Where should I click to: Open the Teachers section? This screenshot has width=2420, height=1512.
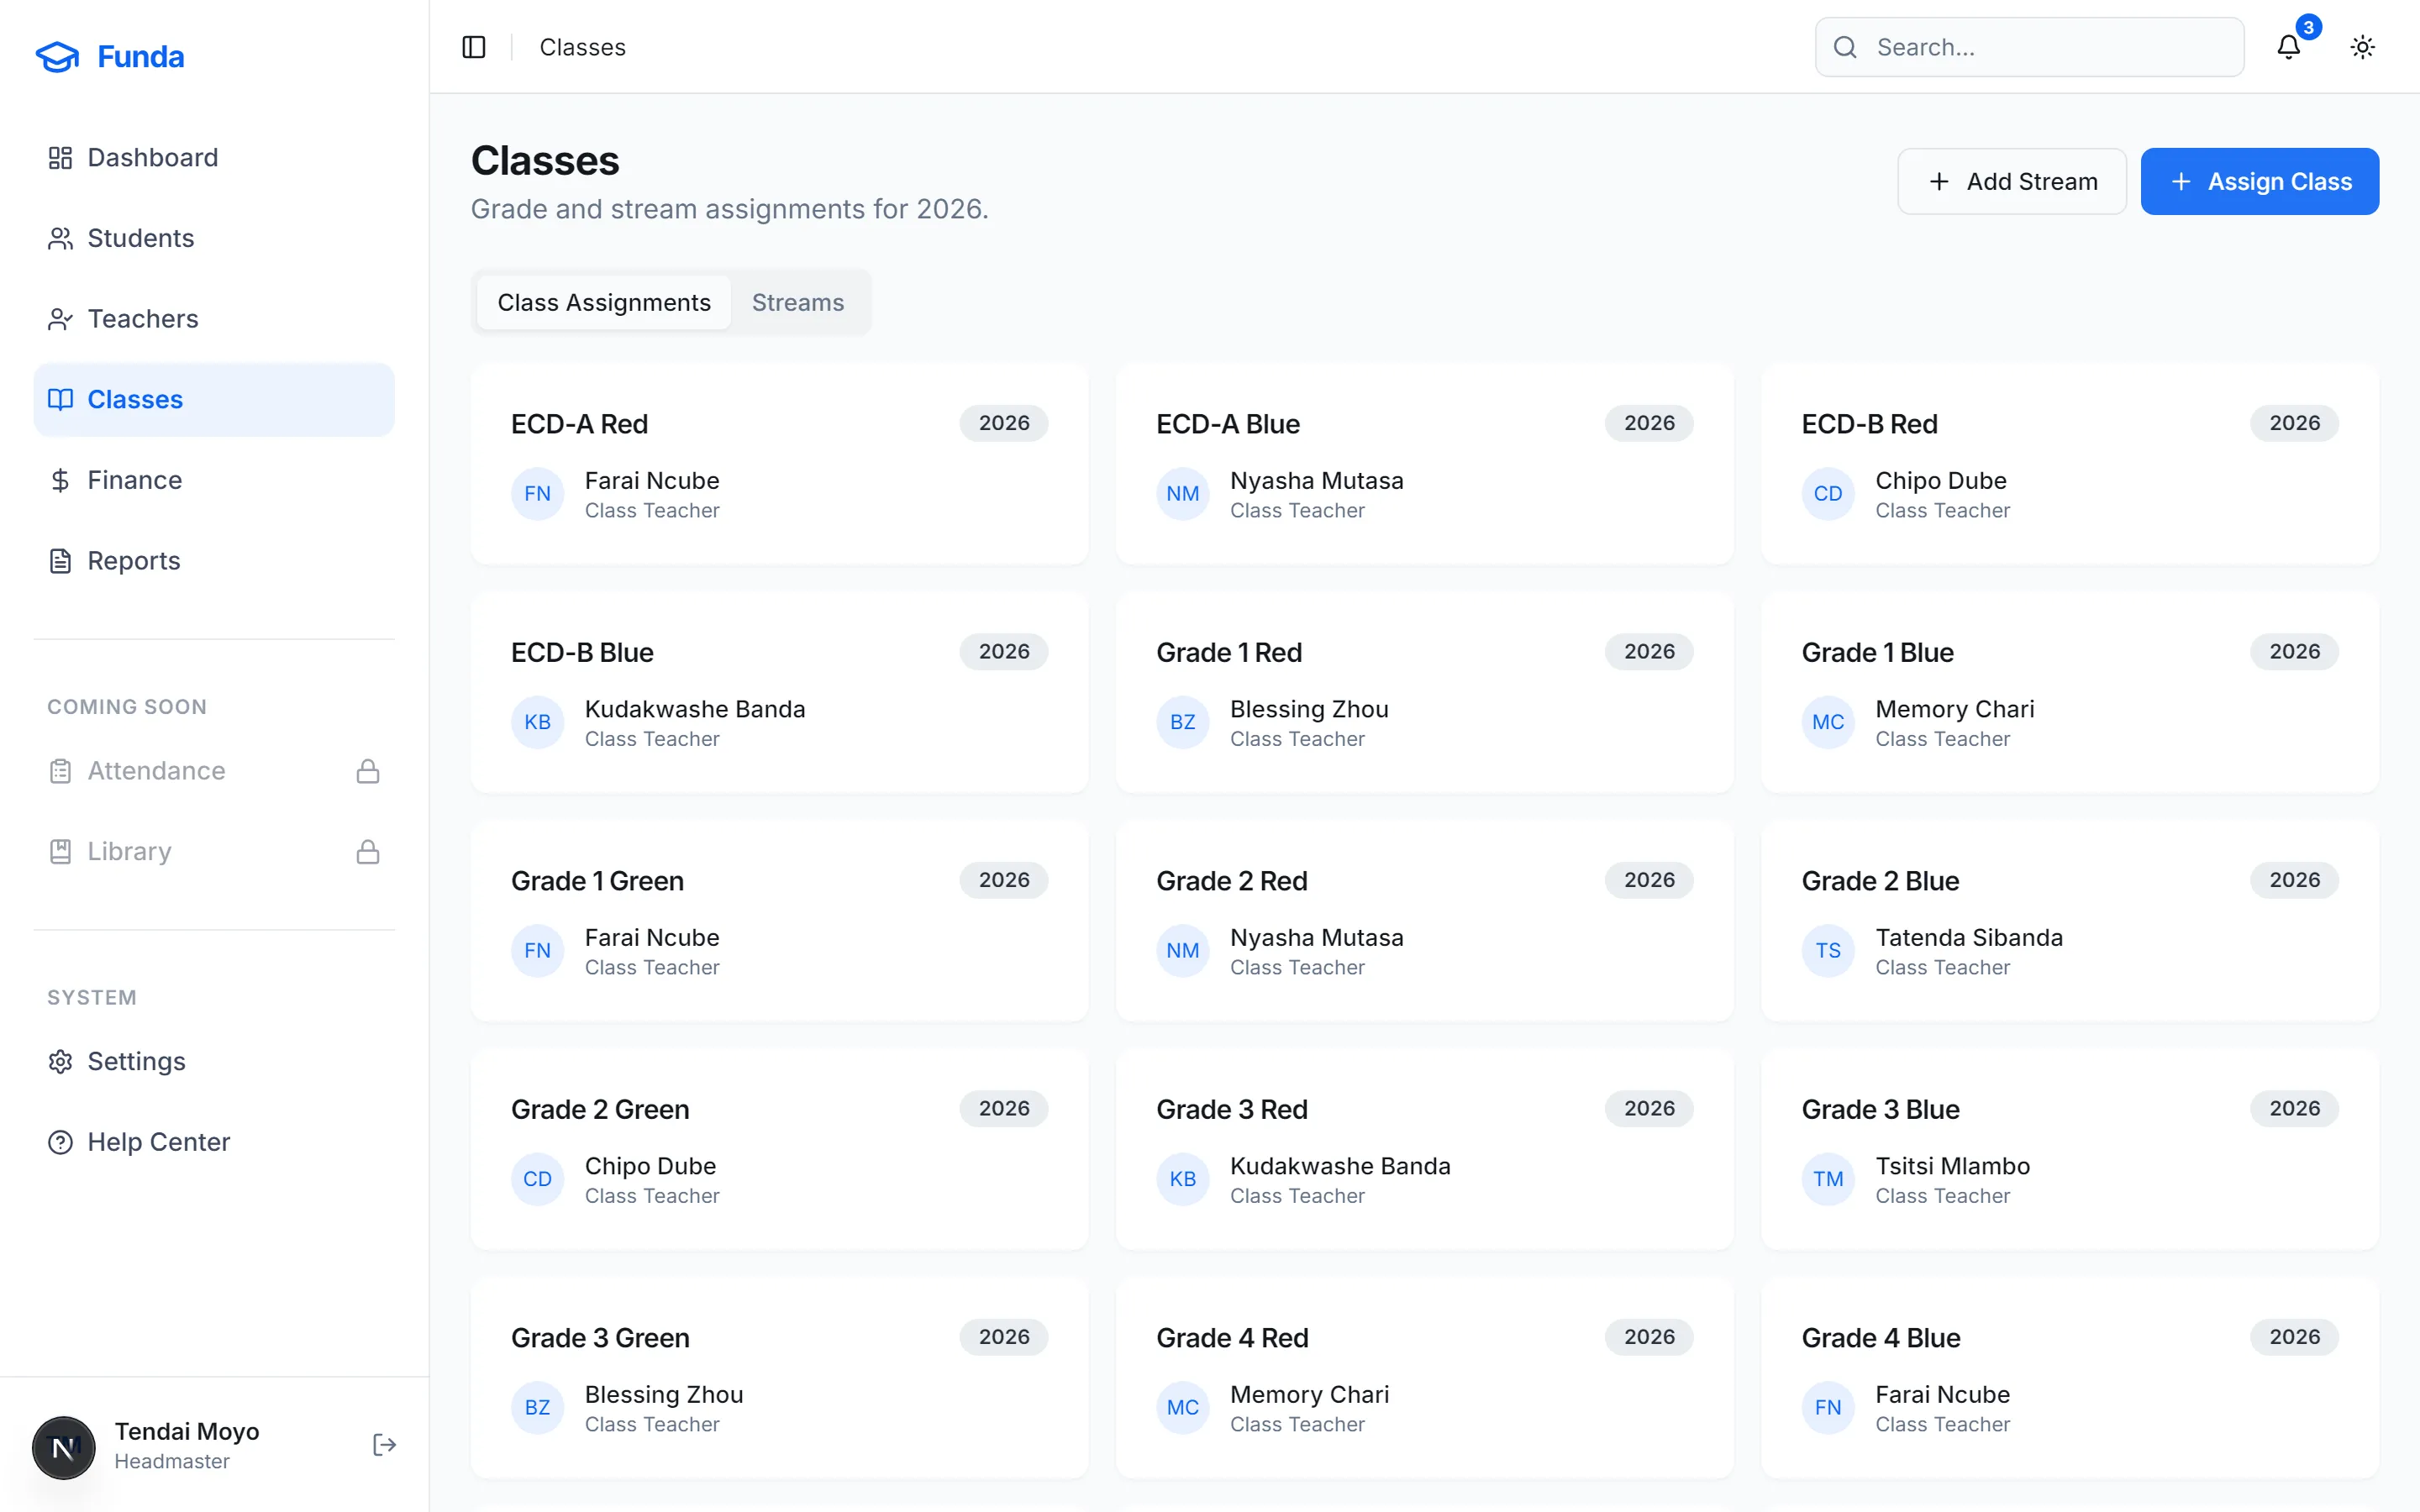(214, 319)
